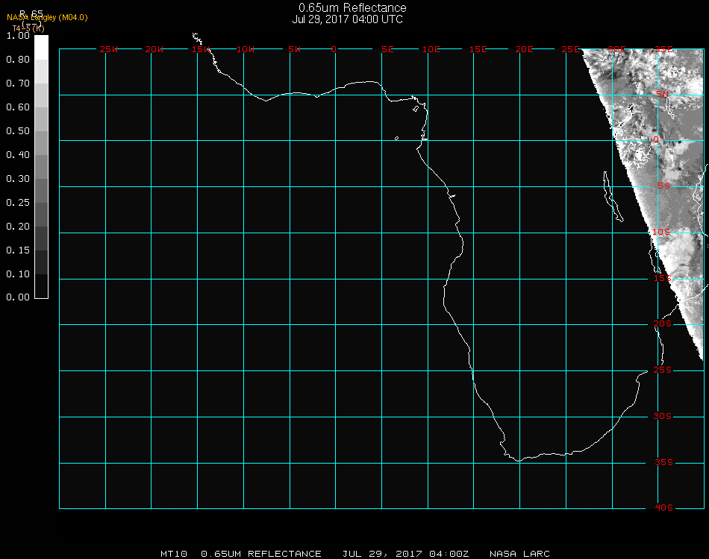Image resolution: width=709 pixels, height=559 pixels.
Task: Click the 5S latitude label
Action: [663, 186]
